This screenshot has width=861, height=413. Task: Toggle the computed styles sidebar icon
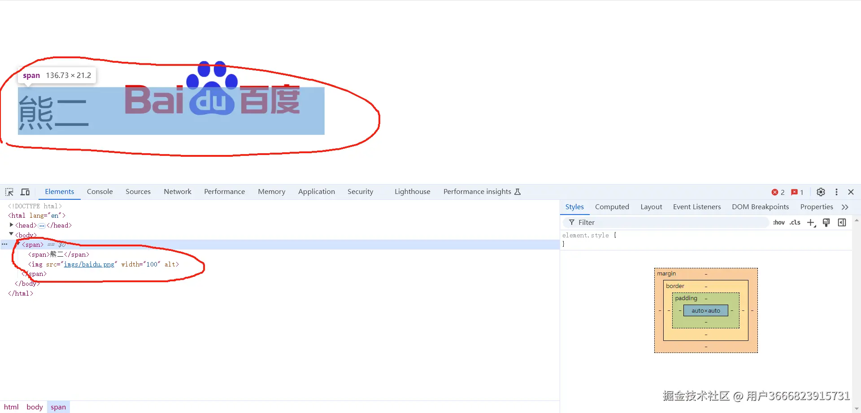pos(842,223)
